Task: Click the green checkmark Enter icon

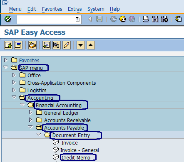Action: point(8,19)
